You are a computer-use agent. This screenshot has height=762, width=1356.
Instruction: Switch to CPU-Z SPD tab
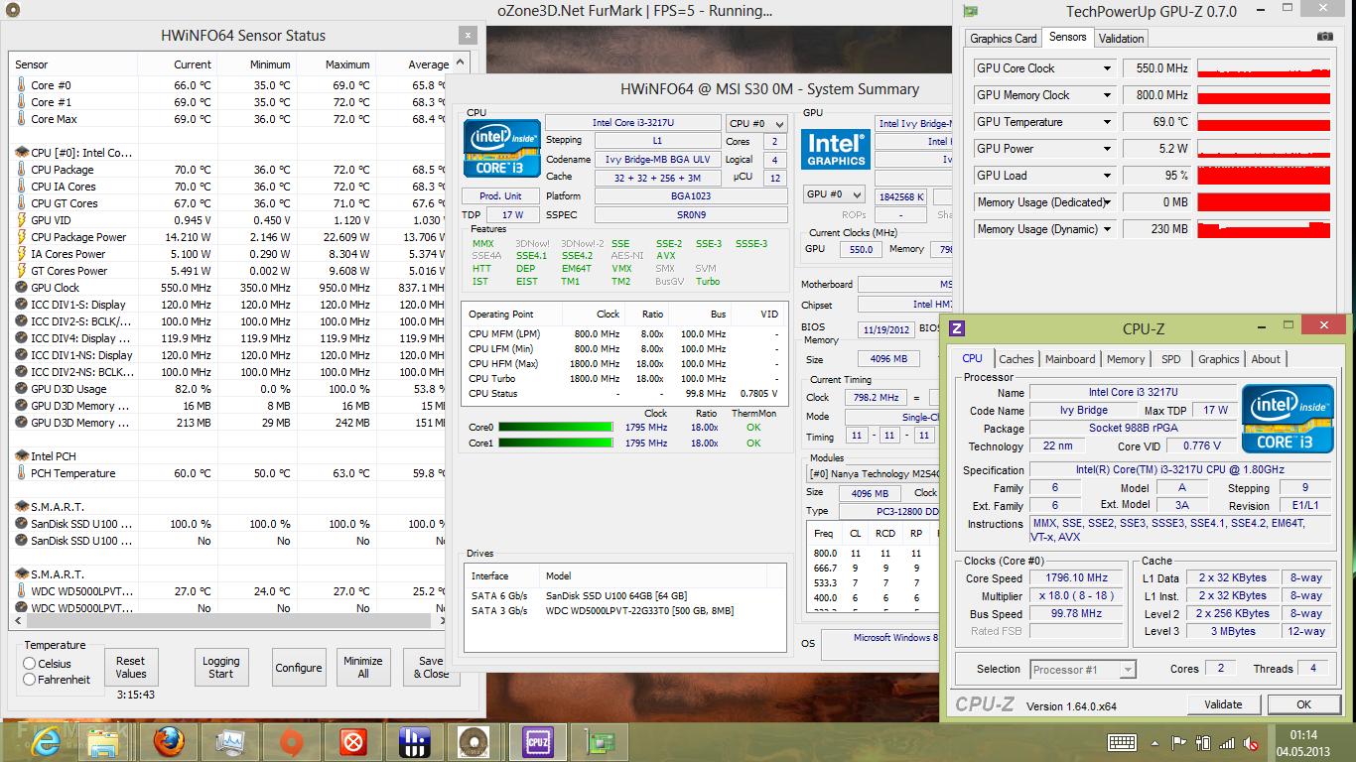1171,359
